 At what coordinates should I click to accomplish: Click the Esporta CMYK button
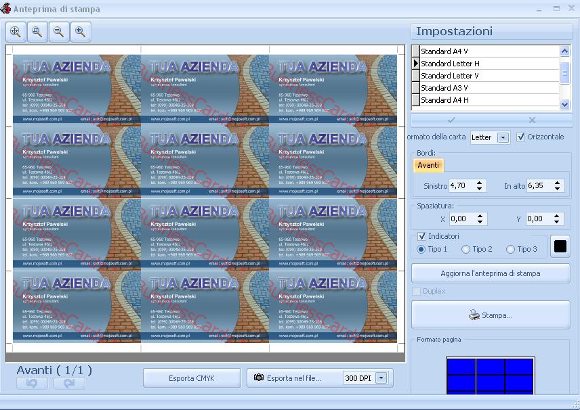click(192, 378)
